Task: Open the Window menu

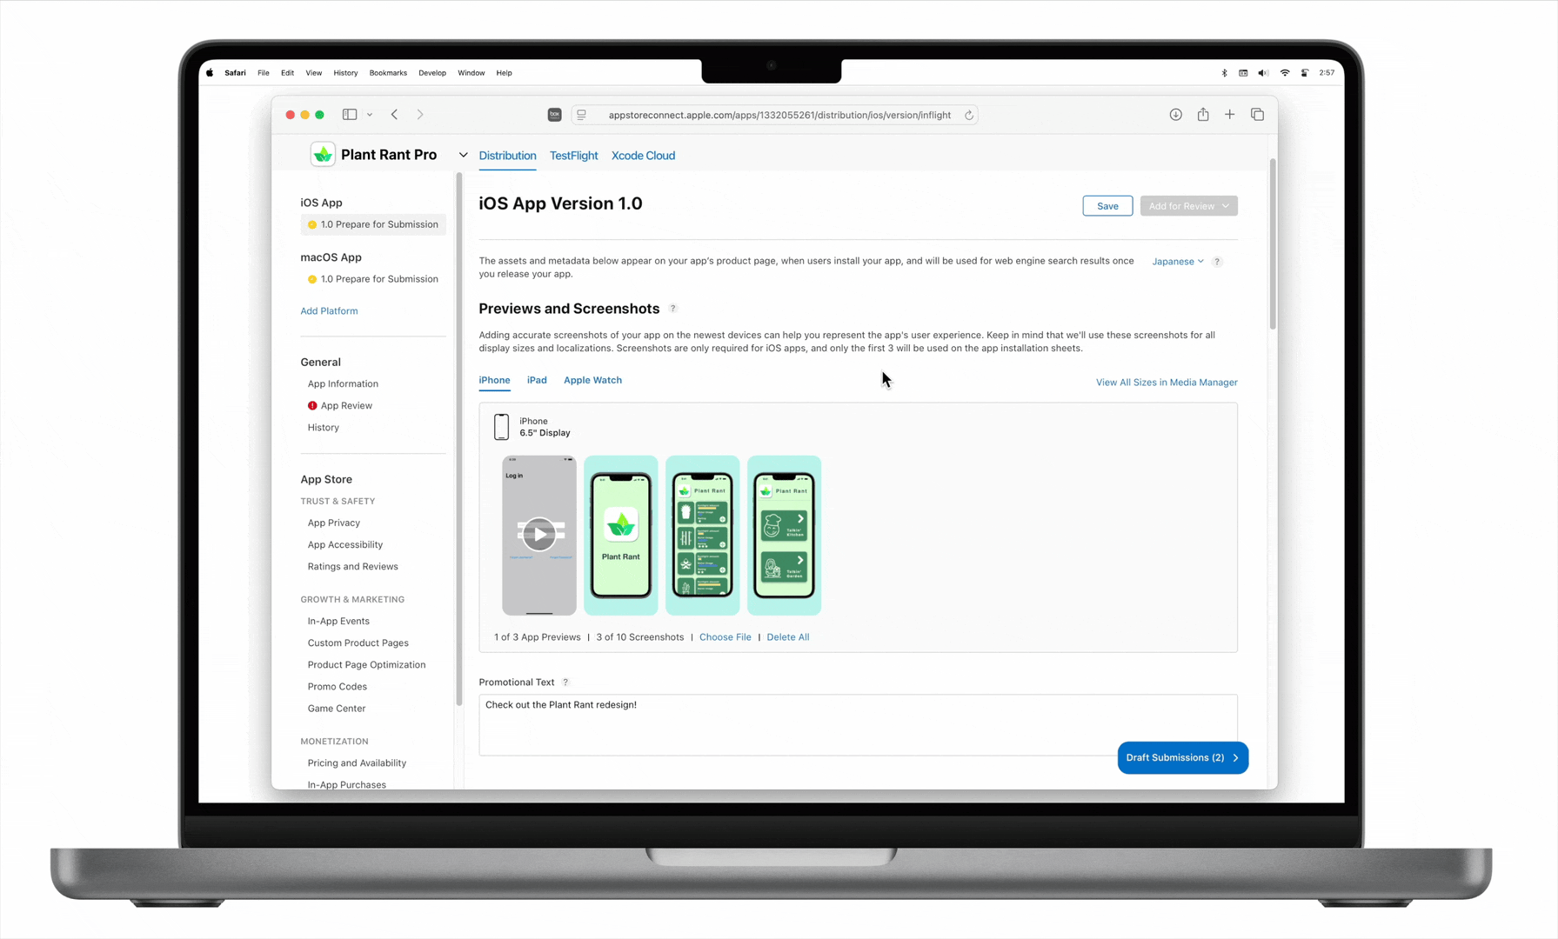Action: tap(471, 73)
